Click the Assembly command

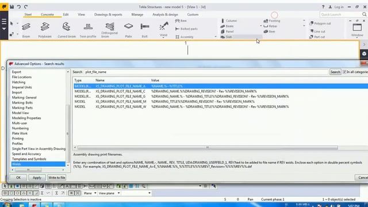pyautogui.click(x=185, y=37)
